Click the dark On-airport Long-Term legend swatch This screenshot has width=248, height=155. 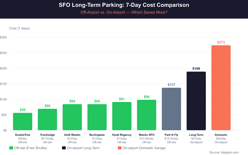(x=64, y=148)
